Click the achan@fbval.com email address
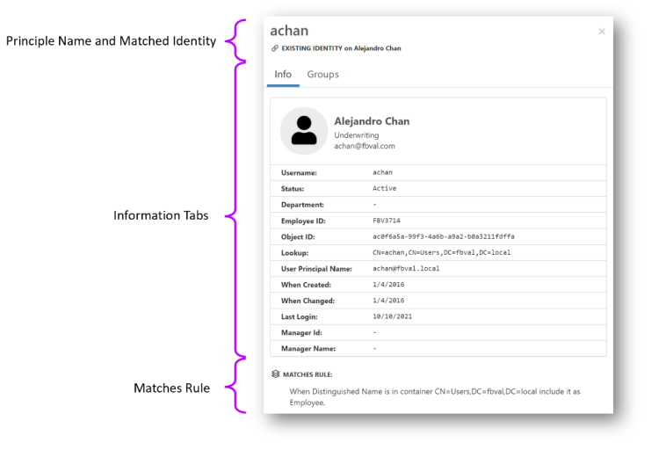The image size is (666, 457). click(x=364, y=146)
